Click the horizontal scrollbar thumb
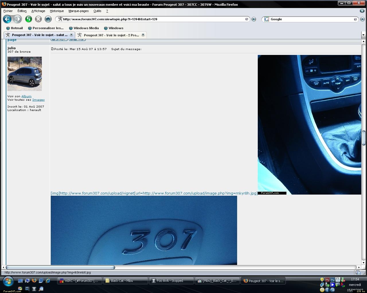 coord(60,267)
